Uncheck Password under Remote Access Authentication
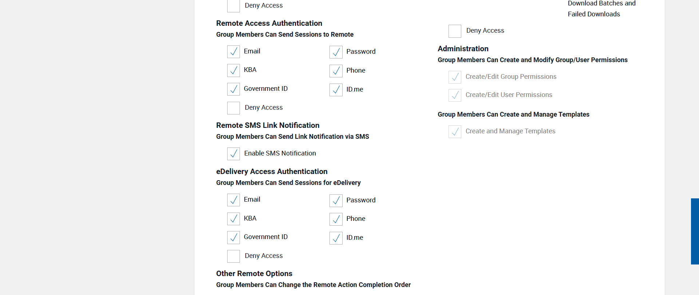 click(x=336, y=52)
